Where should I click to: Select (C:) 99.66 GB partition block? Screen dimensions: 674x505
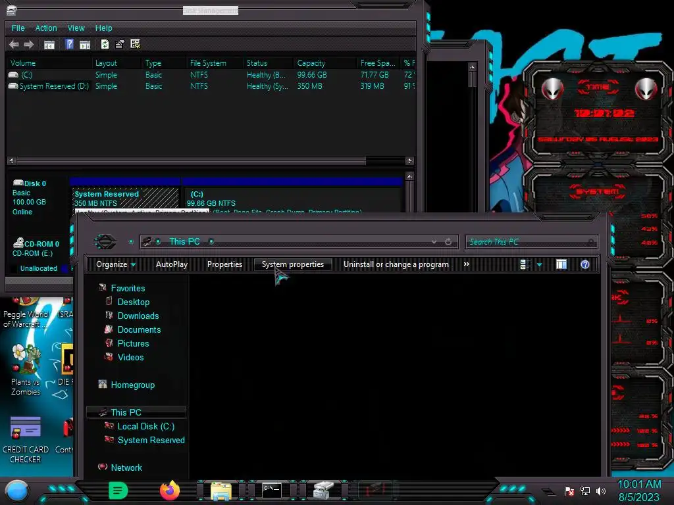292,199
